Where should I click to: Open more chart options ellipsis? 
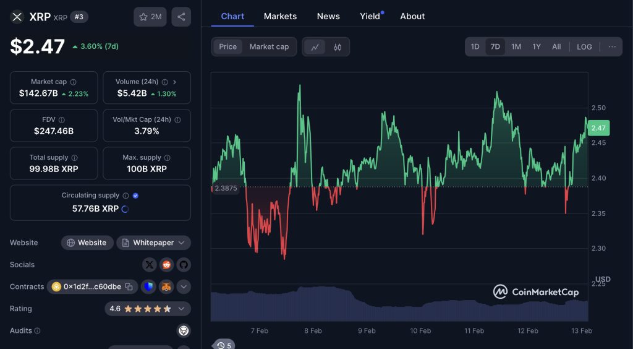pos(612,47)
